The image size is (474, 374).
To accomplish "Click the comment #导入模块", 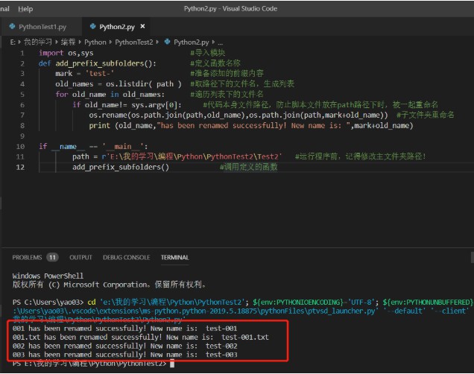I will (208, 53).
